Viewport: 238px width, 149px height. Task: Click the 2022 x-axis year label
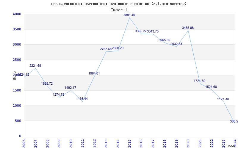coord(212,143)
